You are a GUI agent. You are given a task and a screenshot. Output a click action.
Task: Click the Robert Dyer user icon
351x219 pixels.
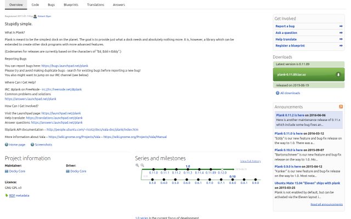pos(35,16)
